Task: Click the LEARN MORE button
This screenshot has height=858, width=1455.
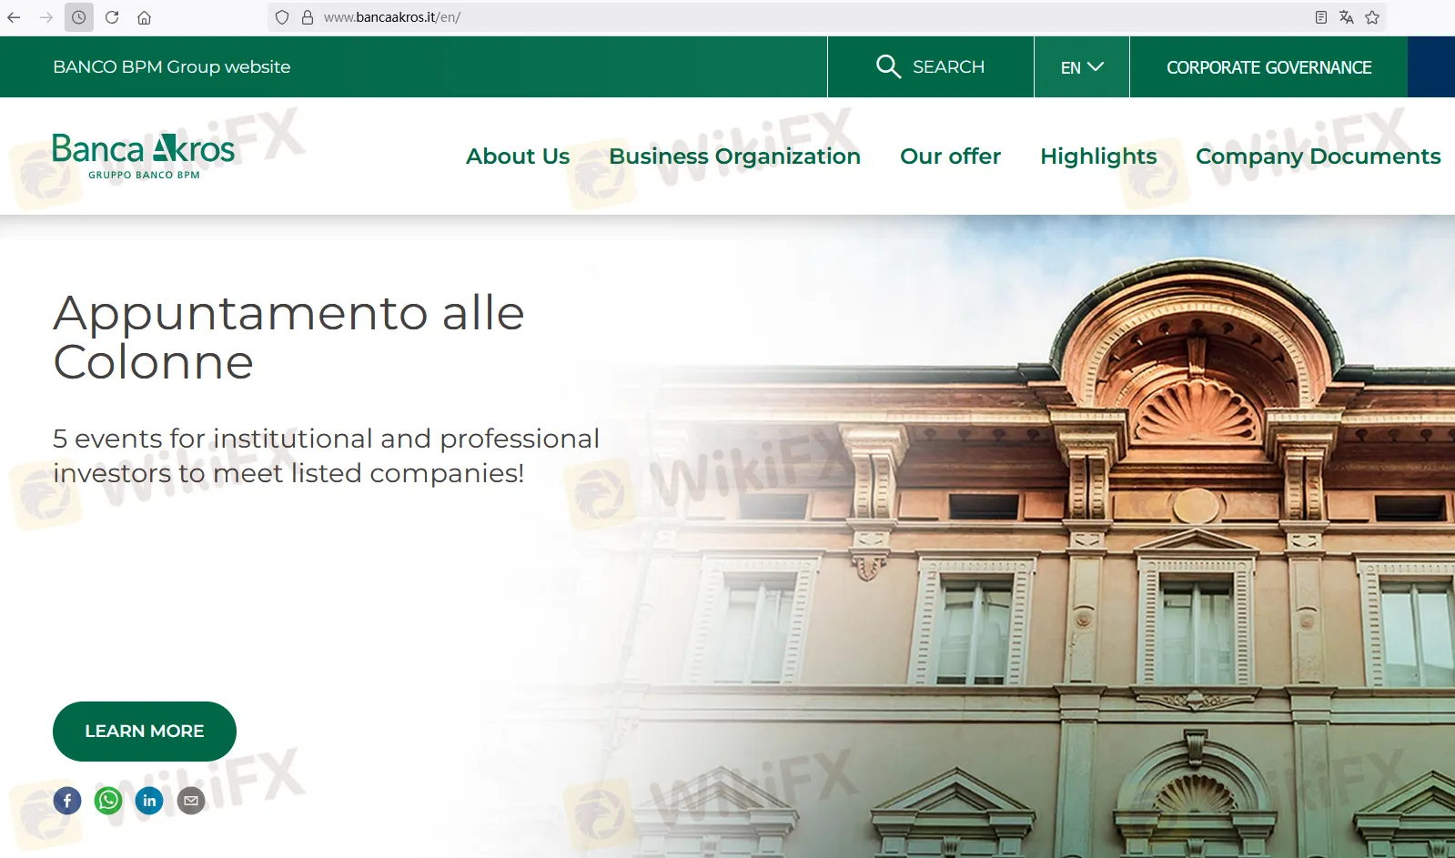Action: tap(145, 732)
